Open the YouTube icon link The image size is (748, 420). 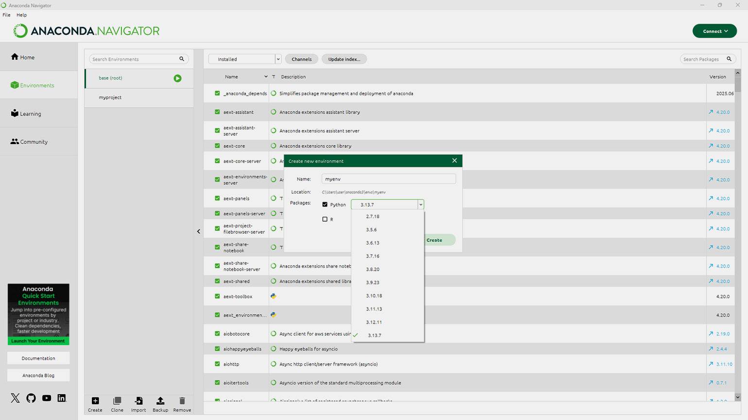pos(47,398)
